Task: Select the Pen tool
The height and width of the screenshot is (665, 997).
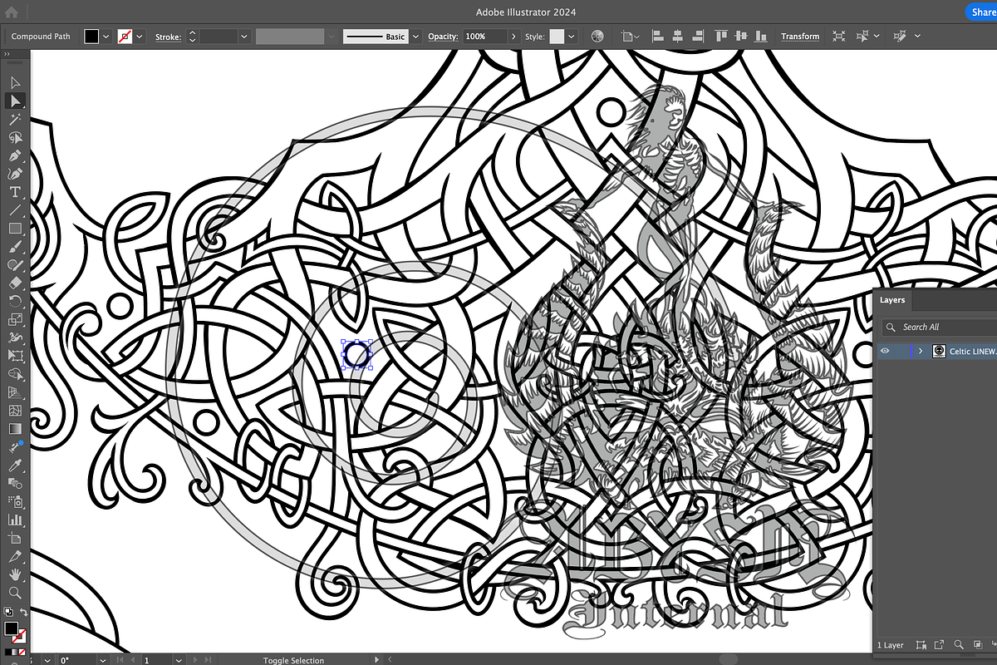Action: click(15, 155)
